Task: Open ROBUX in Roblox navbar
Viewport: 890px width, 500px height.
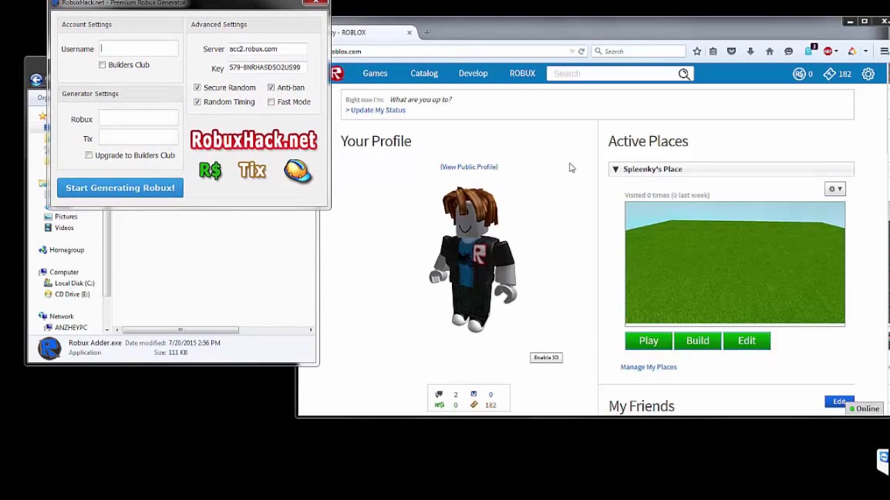Action: click(522, 74)
